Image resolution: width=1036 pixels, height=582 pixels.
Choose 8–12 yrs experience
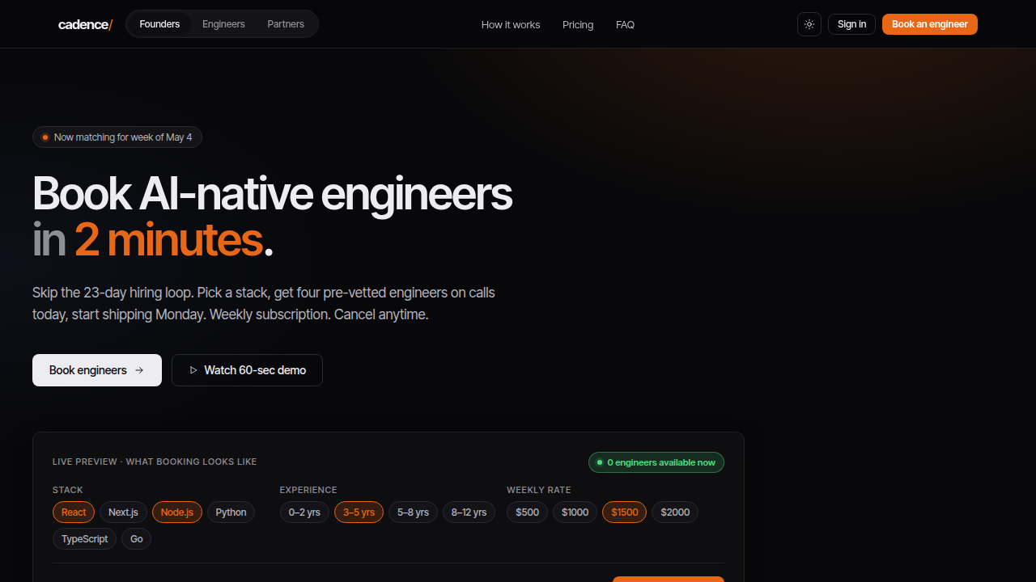(469, 512)
